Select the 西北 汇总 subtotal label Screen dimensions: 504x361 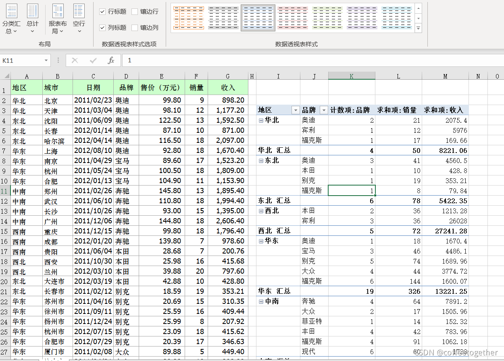pos(274,231)
